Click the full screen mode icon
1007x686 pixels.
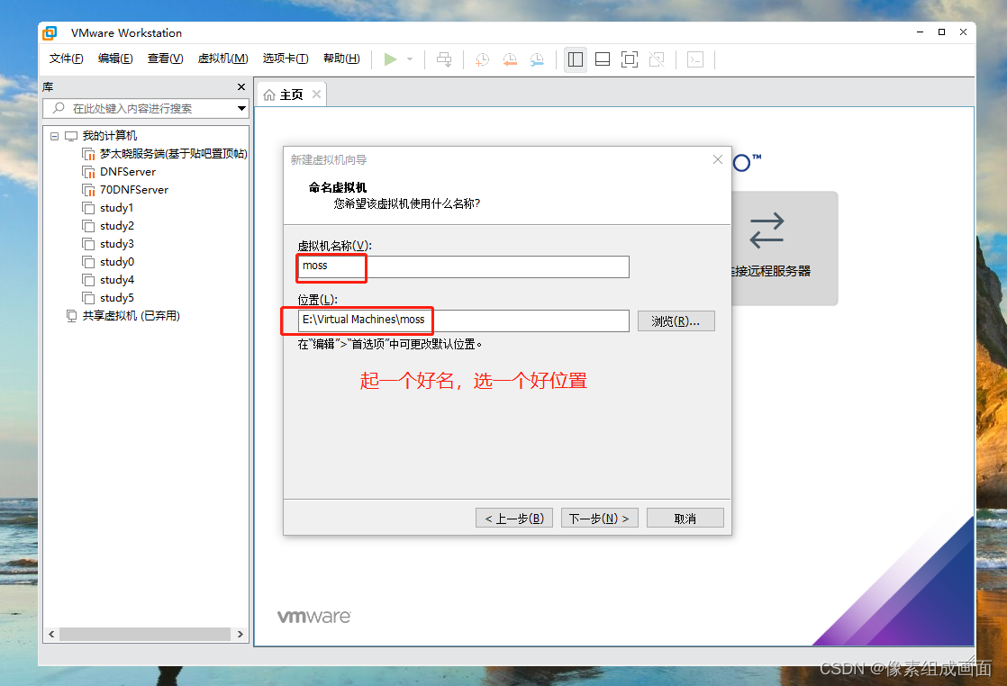[x=630, y=59]
